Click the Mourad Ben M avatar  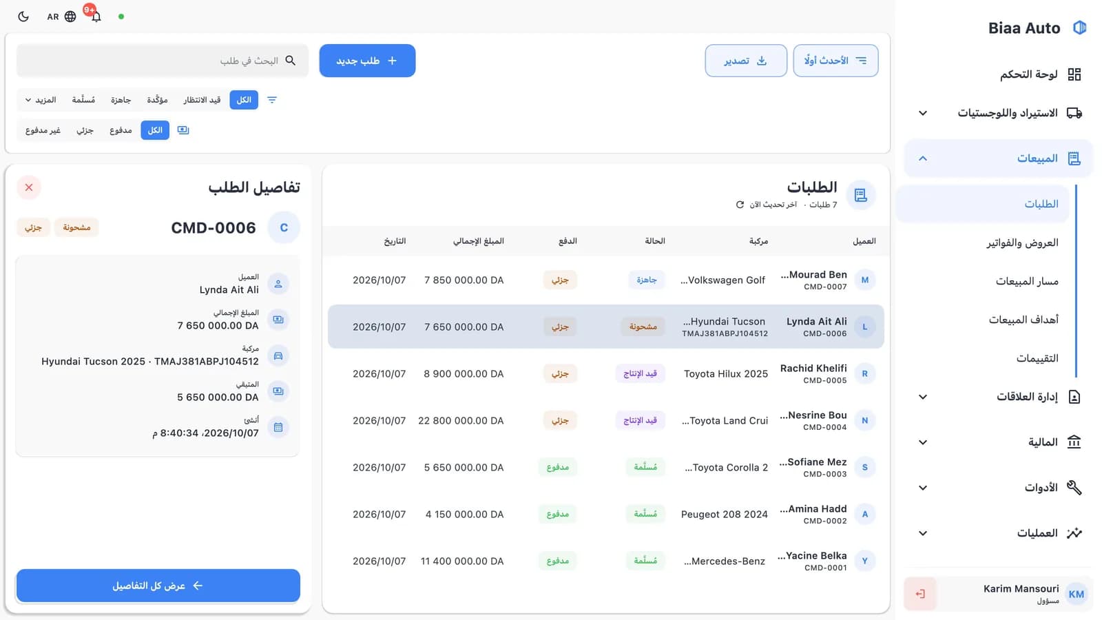point(865,280)
